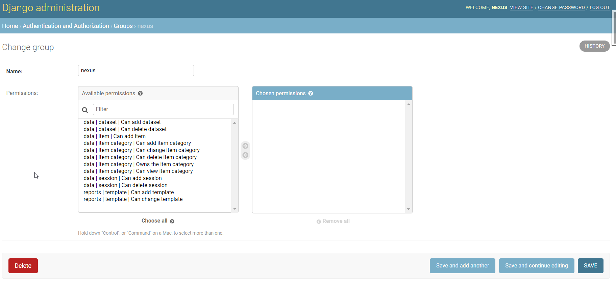
Task: Click the remove (left arrow) icon
Action: 245,155
